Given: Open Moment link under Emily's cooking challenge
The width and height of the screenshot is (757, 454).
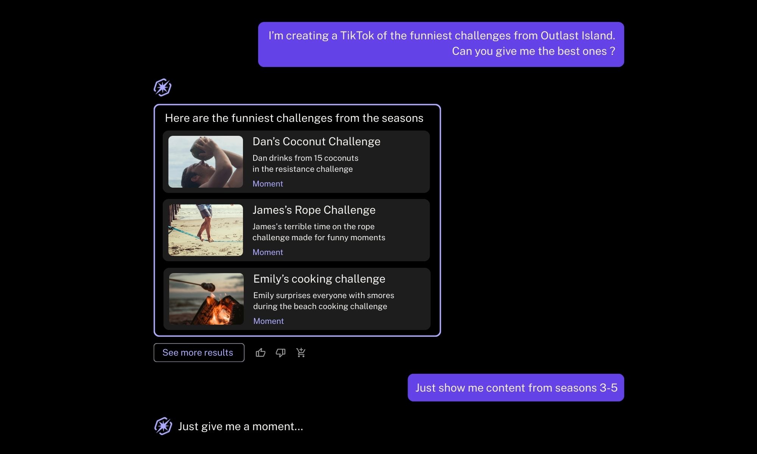Looking at the screenshot, I should (268, 321).
